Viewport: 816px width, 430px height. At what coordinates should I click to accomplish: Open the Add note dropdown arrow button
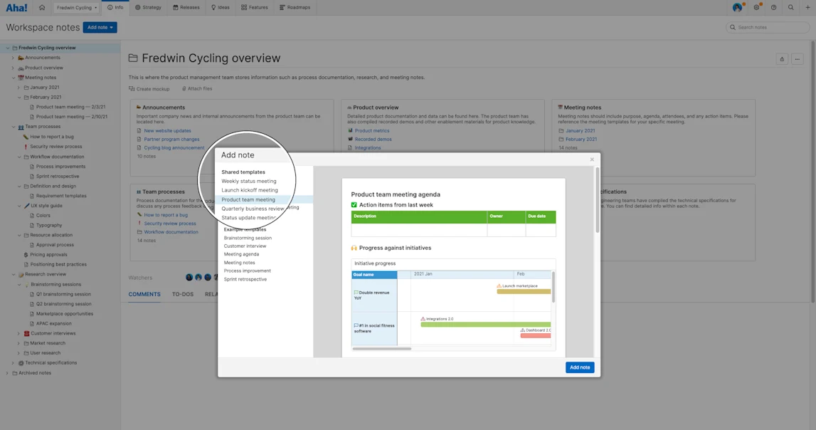(112, 27)
